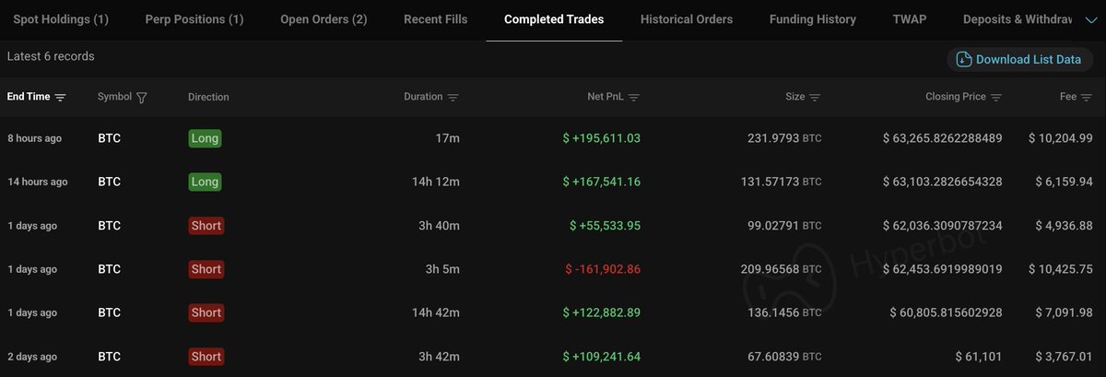This screenshot has width=1106, height=377.
Task: Open the Open Orders (2) tab
Action: (x=324, y=19)
